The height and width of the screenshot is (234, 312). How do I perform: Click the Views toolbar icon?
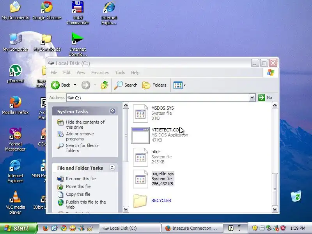(x=178, y=85)
